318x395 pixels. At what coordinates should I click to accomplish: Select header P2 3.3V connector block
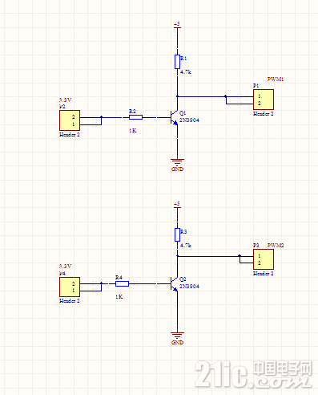(x=70, y=120)
